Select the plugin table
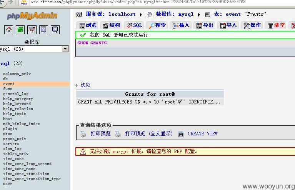 10,129
